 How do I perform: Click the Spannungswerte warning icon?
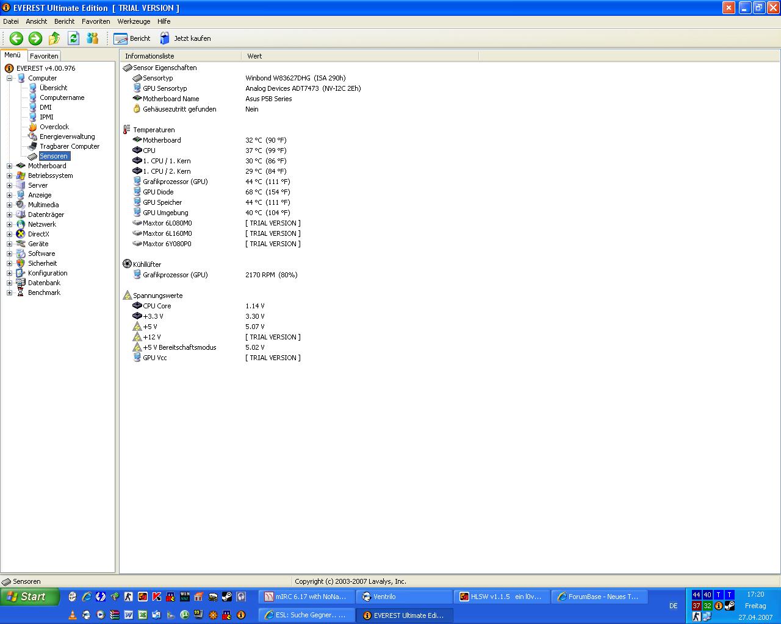tap(127, 296)
